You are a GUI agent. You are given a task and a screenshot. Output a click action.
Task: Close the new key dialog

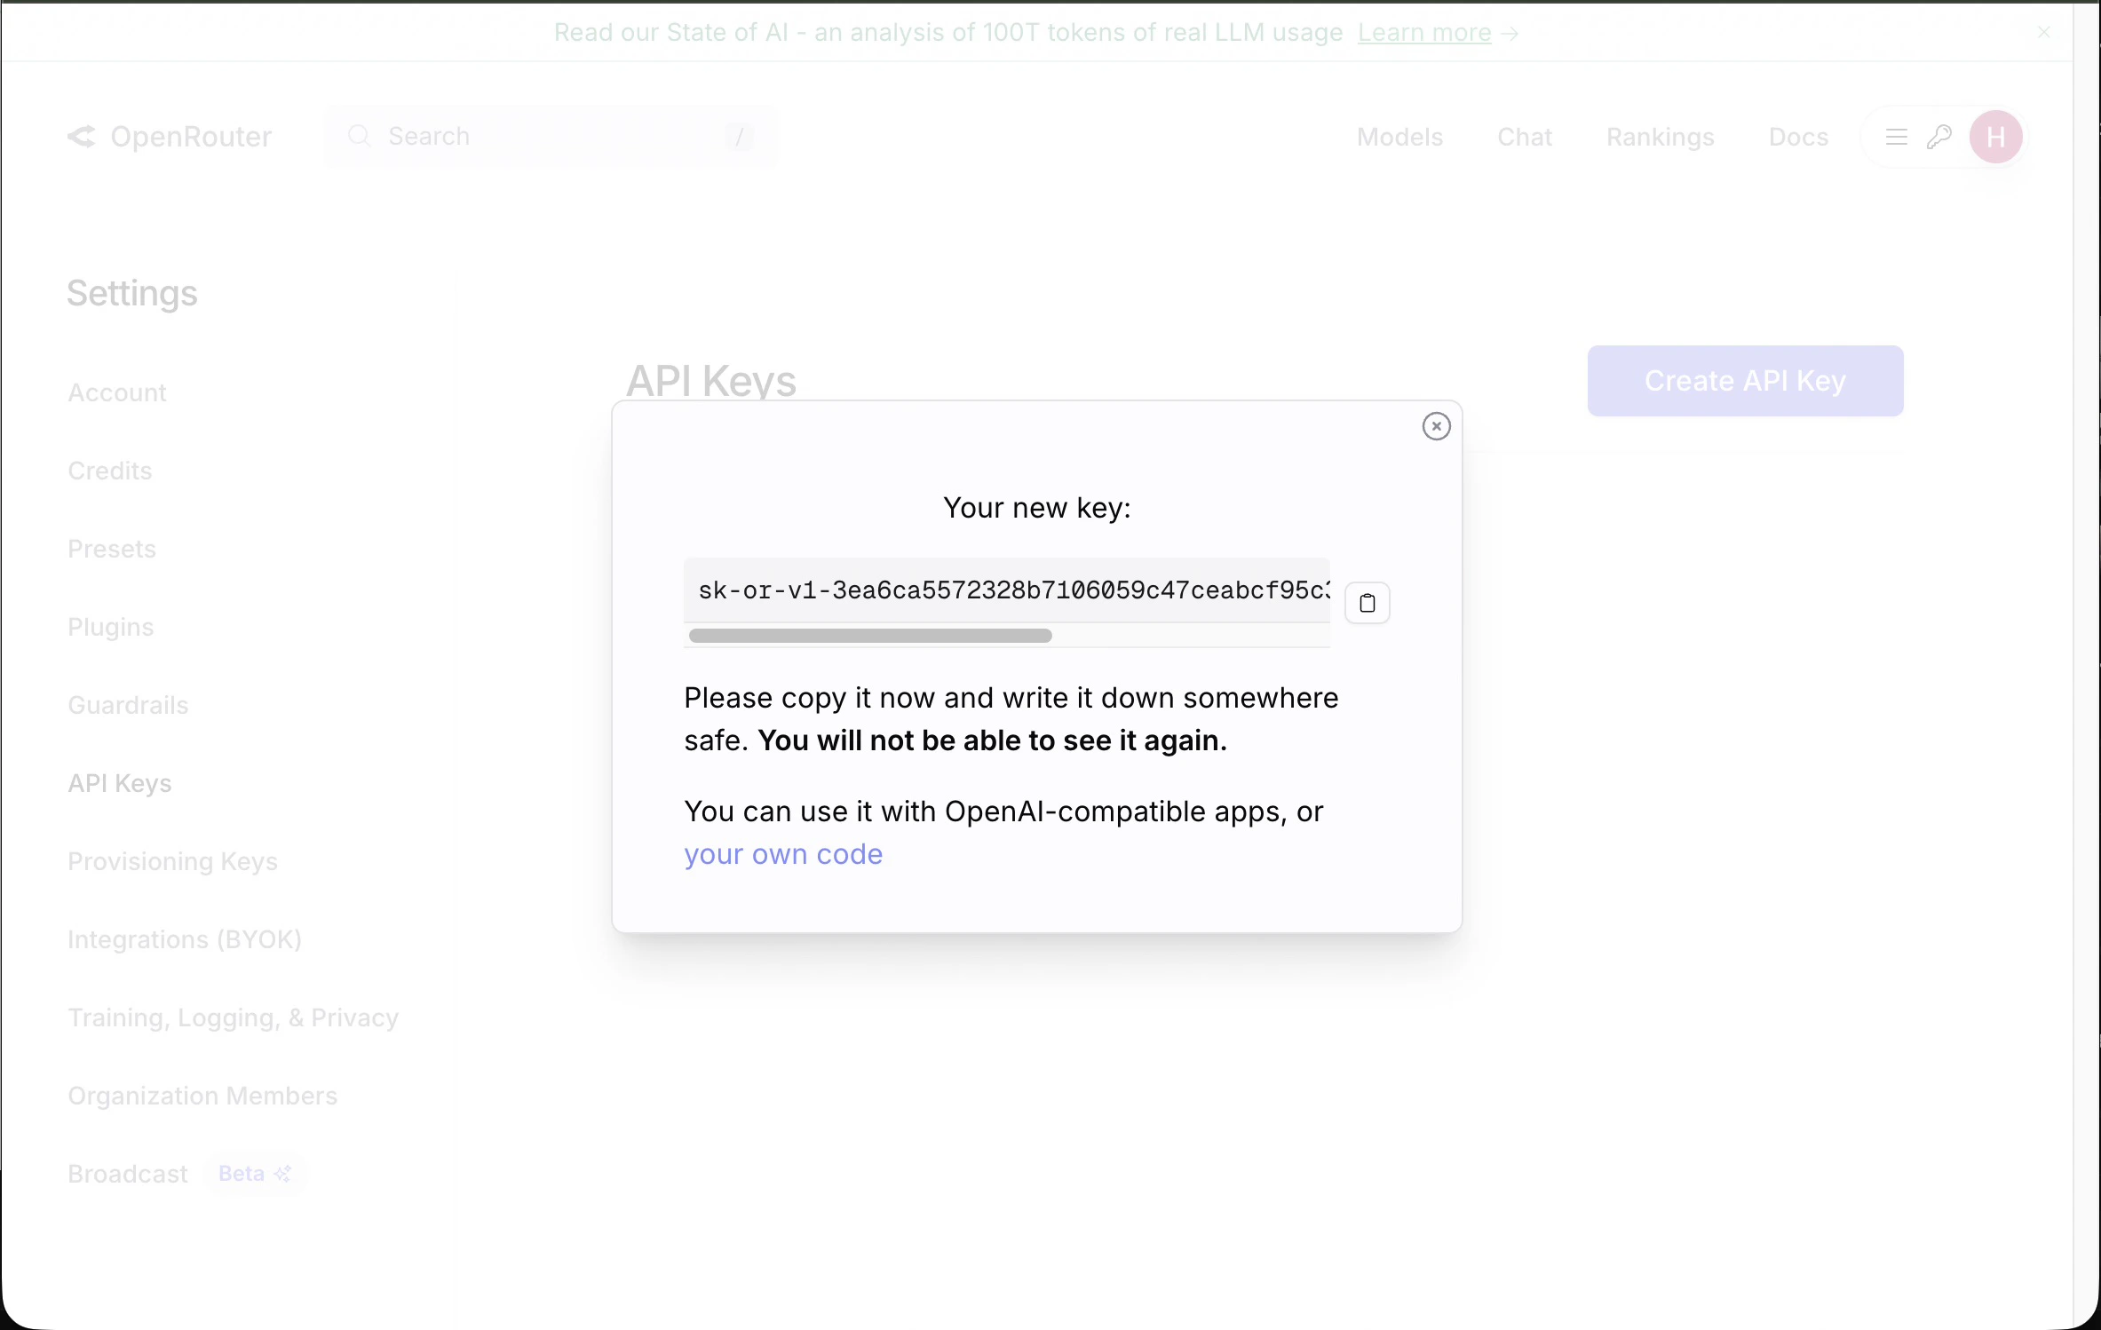coord(1436,426)
